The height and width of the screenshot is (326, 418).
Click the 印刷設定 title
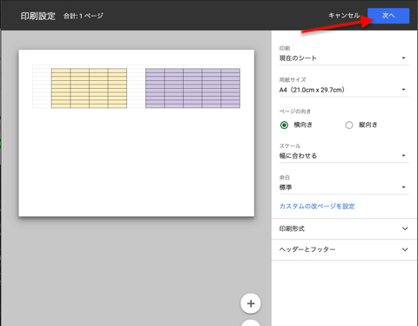click(x=37, y=16)
